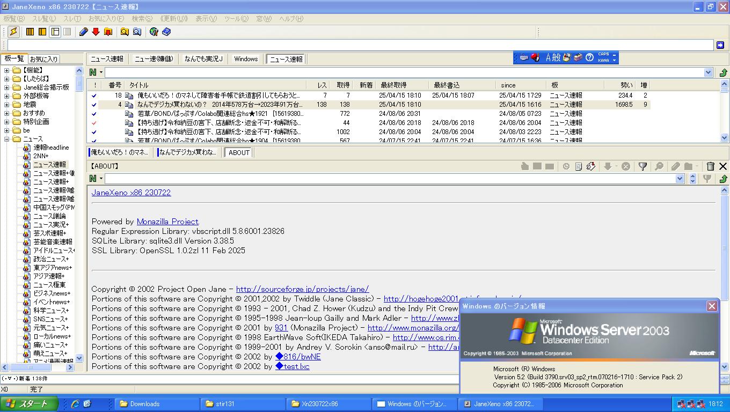Expand the 【機能】 folder node
Screen dimensions: 730x412
pos(6,70)
